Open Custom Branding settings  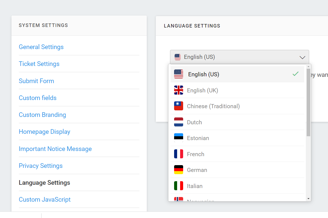pyautogui.click(x=42, y=115)
